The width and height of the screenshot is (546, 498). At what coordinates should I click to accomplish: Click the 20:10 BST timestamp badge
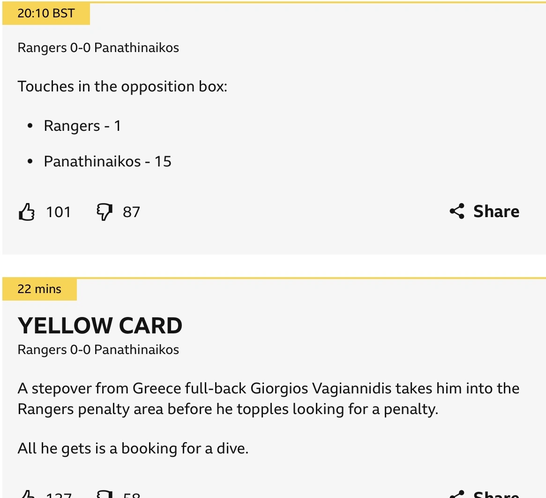[x=46, y=13]
